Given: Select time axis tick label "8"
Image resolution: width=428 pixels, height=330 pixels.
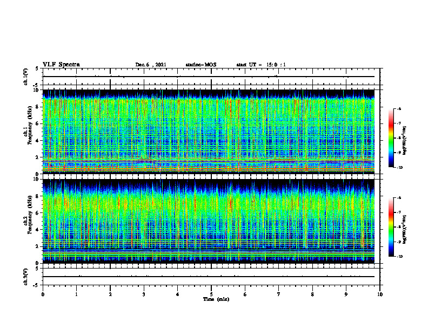Looking at the screenshot, I should tap(312, 294).
